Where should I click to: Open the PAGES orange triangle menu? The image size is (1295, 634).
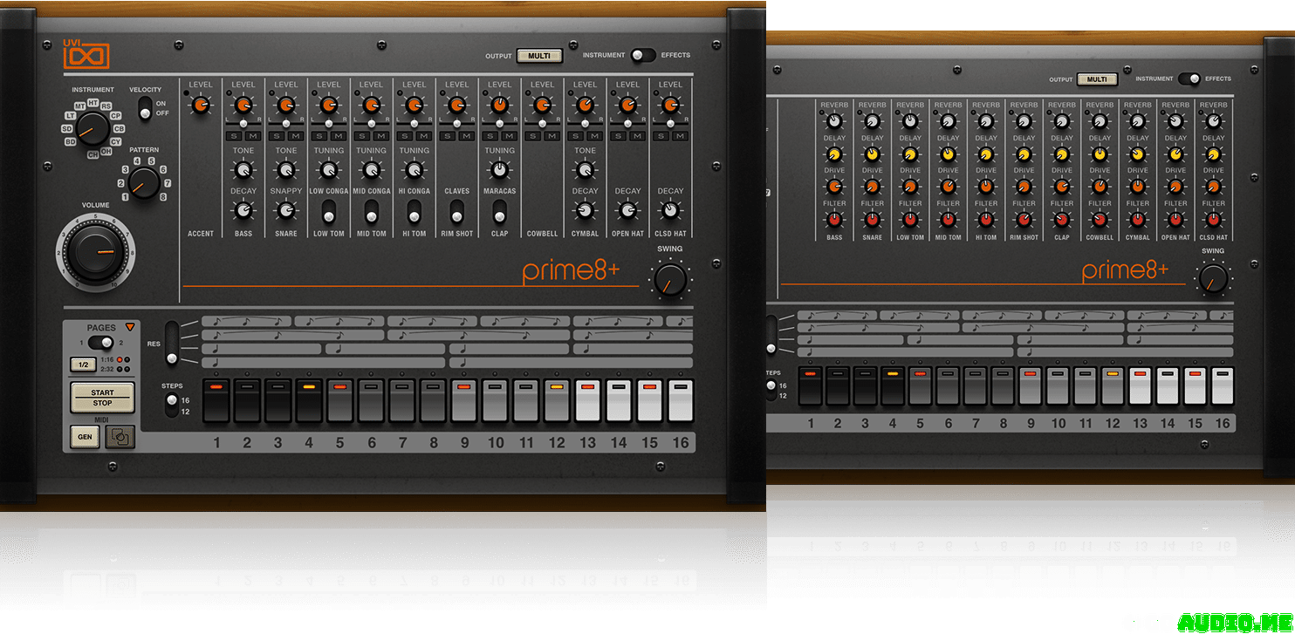(x=130, y=327)
